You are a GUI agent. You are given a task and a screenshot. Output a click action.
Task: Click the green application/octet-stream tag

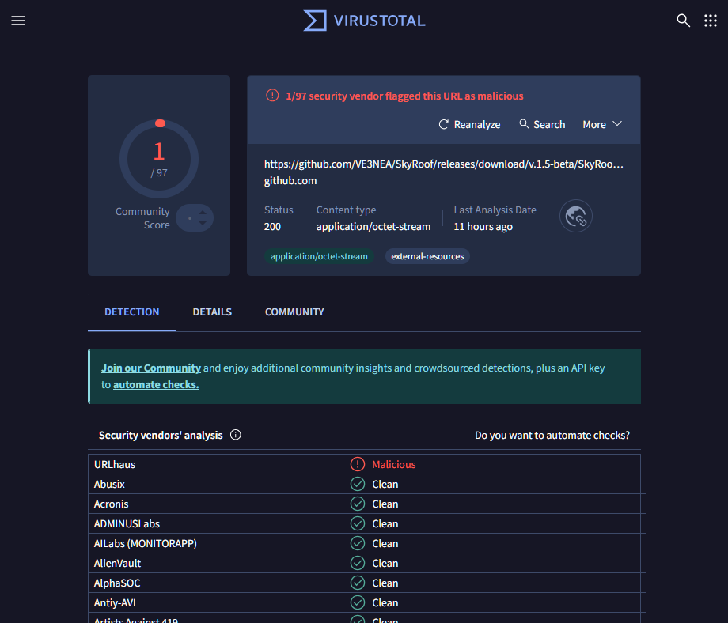(x=319, y=256)
